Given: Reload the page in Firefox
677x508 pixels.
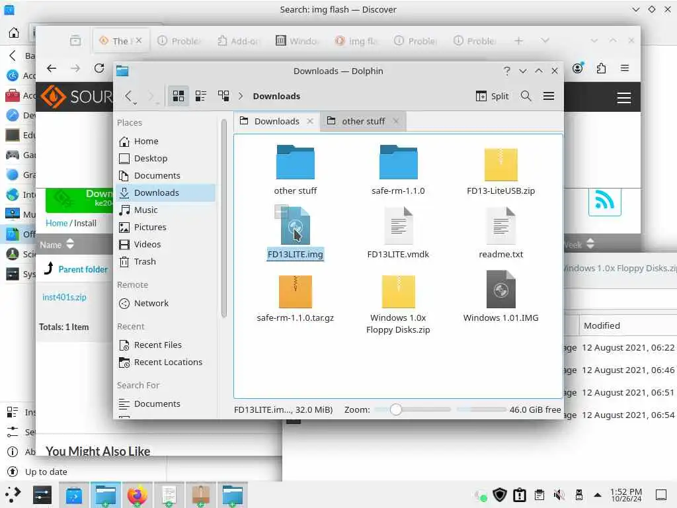Looking at the screenshot, I should [99, 68].
